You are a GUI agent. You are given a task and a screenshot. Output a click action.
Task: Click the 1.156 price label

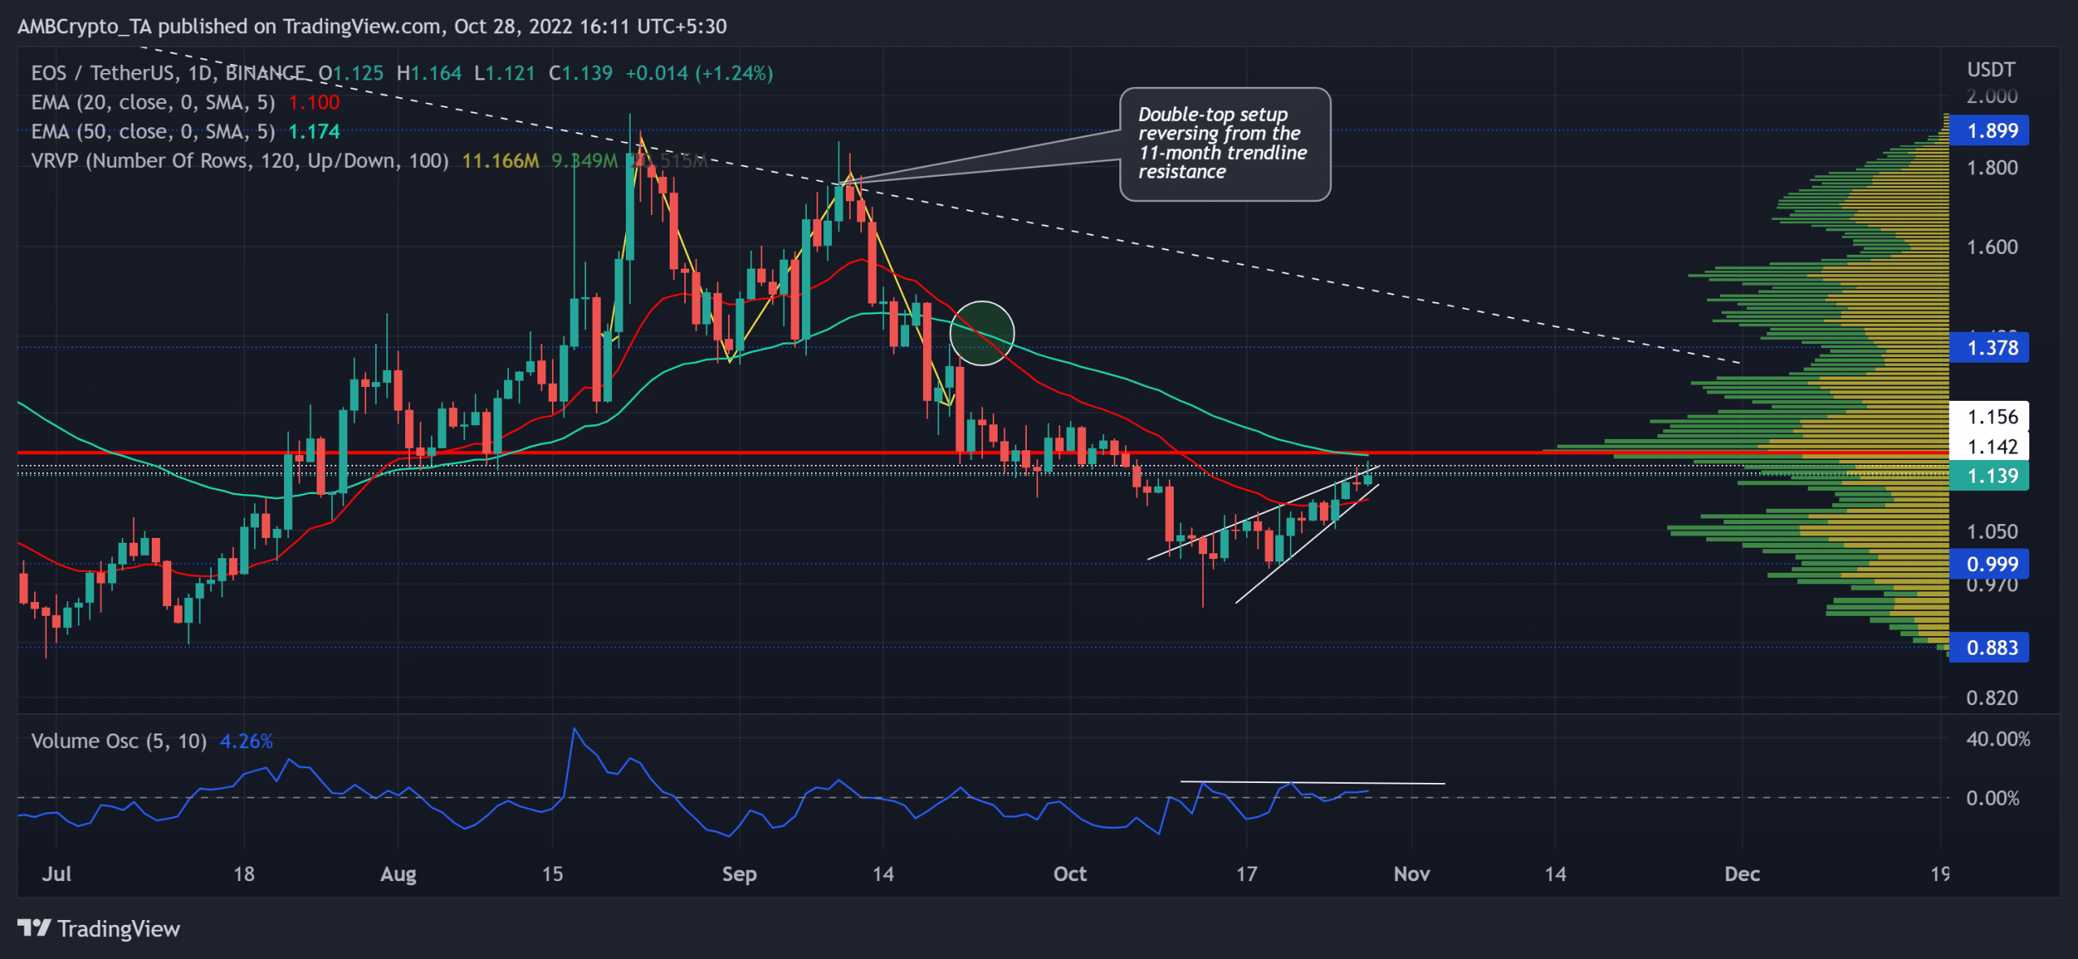click(1988, 417)
